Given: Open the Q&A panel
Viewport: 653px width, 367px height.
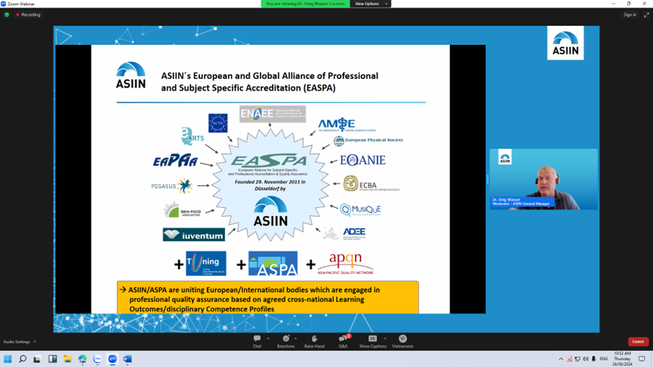Looking at the screenshot, I should tap(343, 341).
